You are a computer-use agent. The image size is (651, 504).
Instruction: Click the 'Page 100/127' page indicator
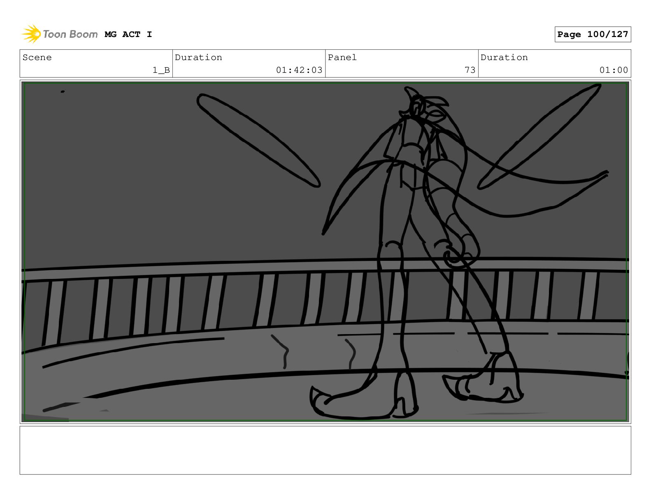[x=593, y=35]
